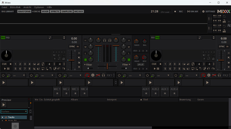Open the Bibliothek menu
This screenshot has height=129, width=231.
pos(15,7)
